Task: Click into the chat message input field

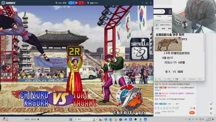Action: click(x=174, y=112)
